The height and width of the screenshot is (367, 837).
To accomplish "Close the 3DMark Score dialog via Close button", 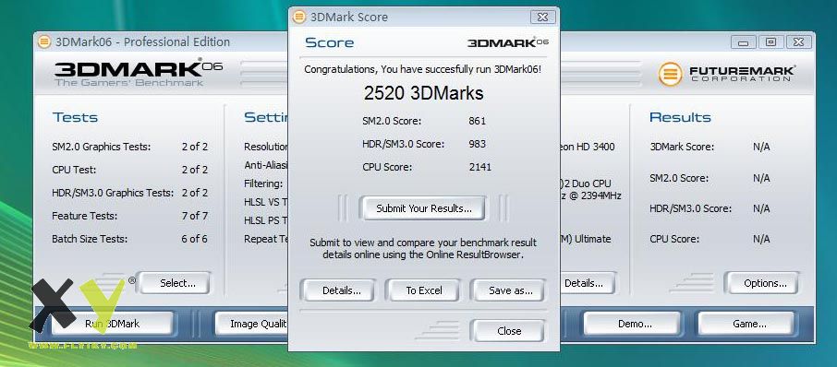I will (x=509, y=331).
